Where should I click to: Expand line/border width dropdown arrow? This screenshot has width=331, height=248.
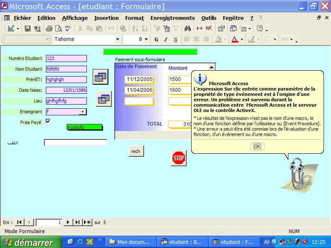275,39
